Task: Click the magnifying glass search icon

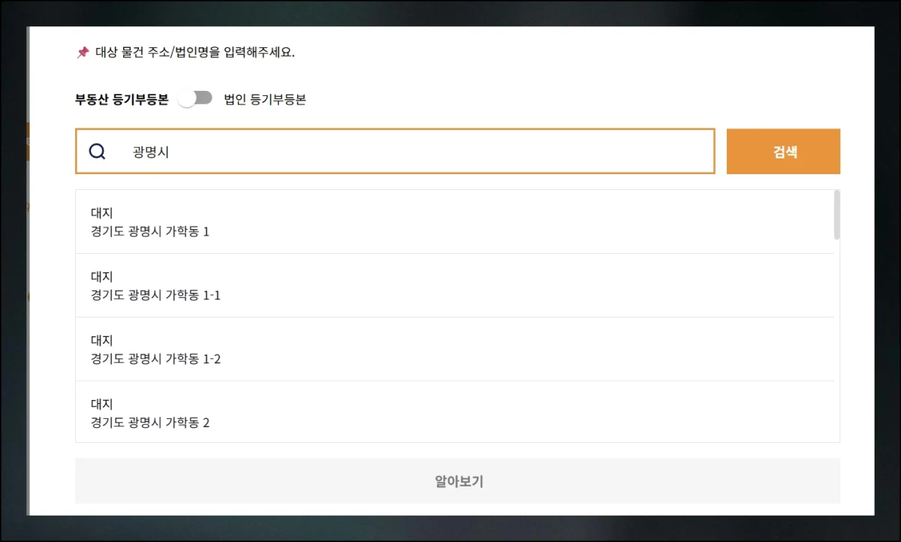Action: click(x=96, y=151)
